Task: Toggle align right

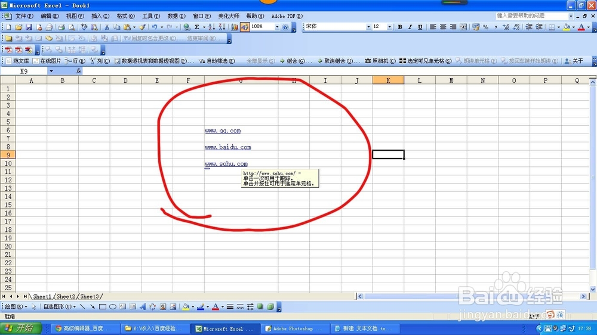Action: coord(453,27)
